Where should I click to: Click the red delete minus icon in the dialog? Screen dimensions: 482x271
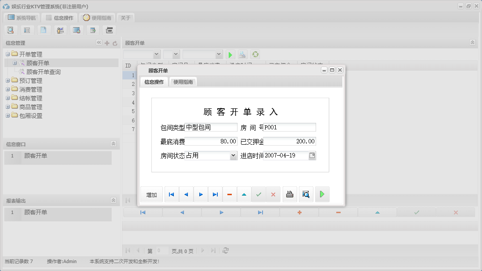coord(230,194)
